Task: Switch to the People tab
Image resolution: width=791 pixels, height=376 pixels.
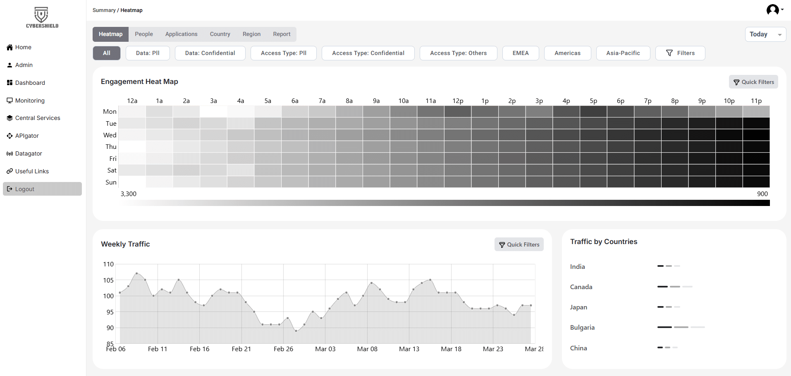Action: point(143,34)
